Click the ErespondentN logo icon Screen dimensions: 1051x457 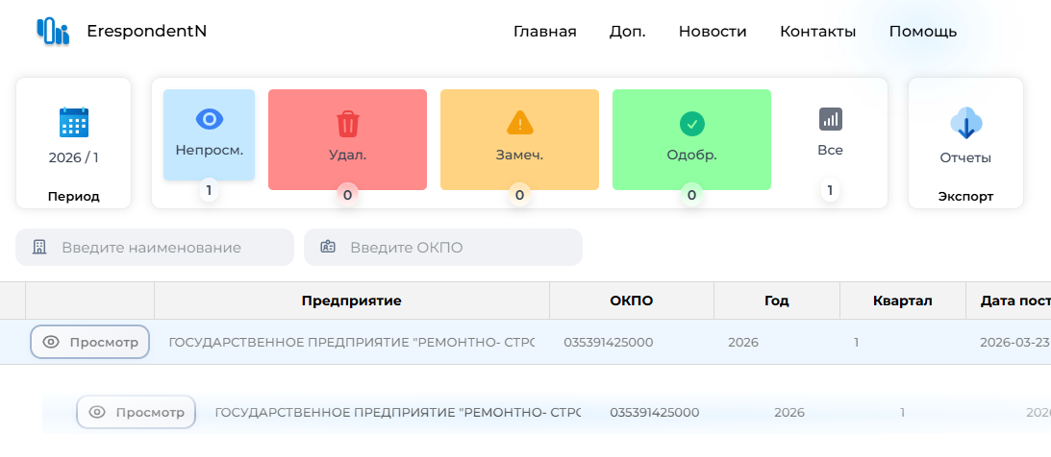(x=53, y=31)
